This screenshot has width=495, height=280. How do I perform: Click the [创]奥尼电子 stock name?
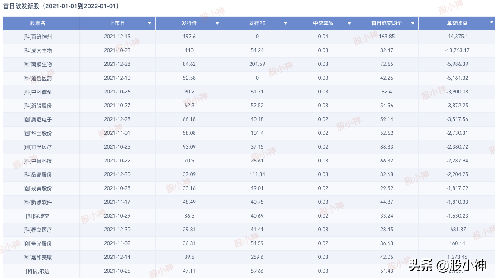(x=38, y=120)
